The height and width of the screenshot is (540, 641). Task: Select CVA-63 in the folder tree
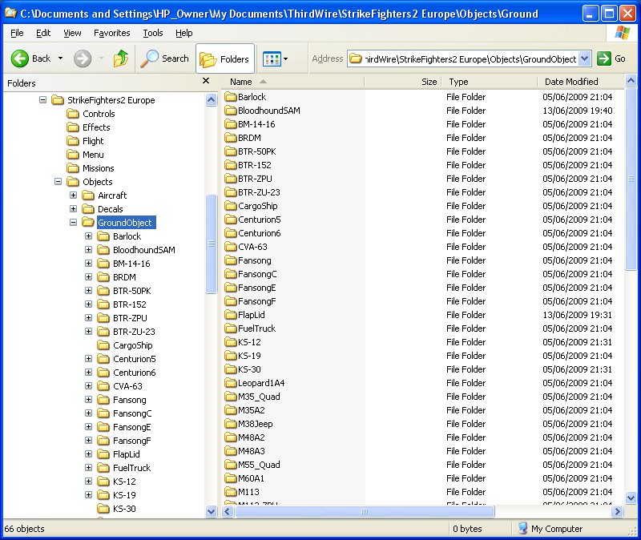point(127,386)
